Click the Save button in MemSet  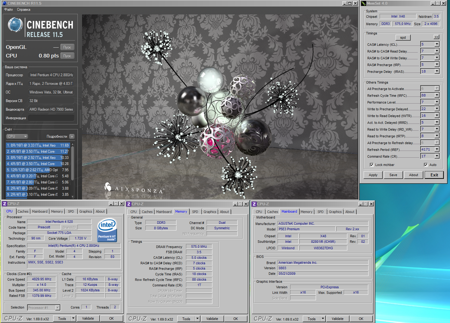point(393,175)
